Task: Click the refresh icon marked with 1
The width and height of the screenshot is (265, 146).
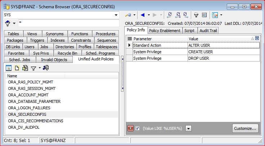Action: (178, 15)
